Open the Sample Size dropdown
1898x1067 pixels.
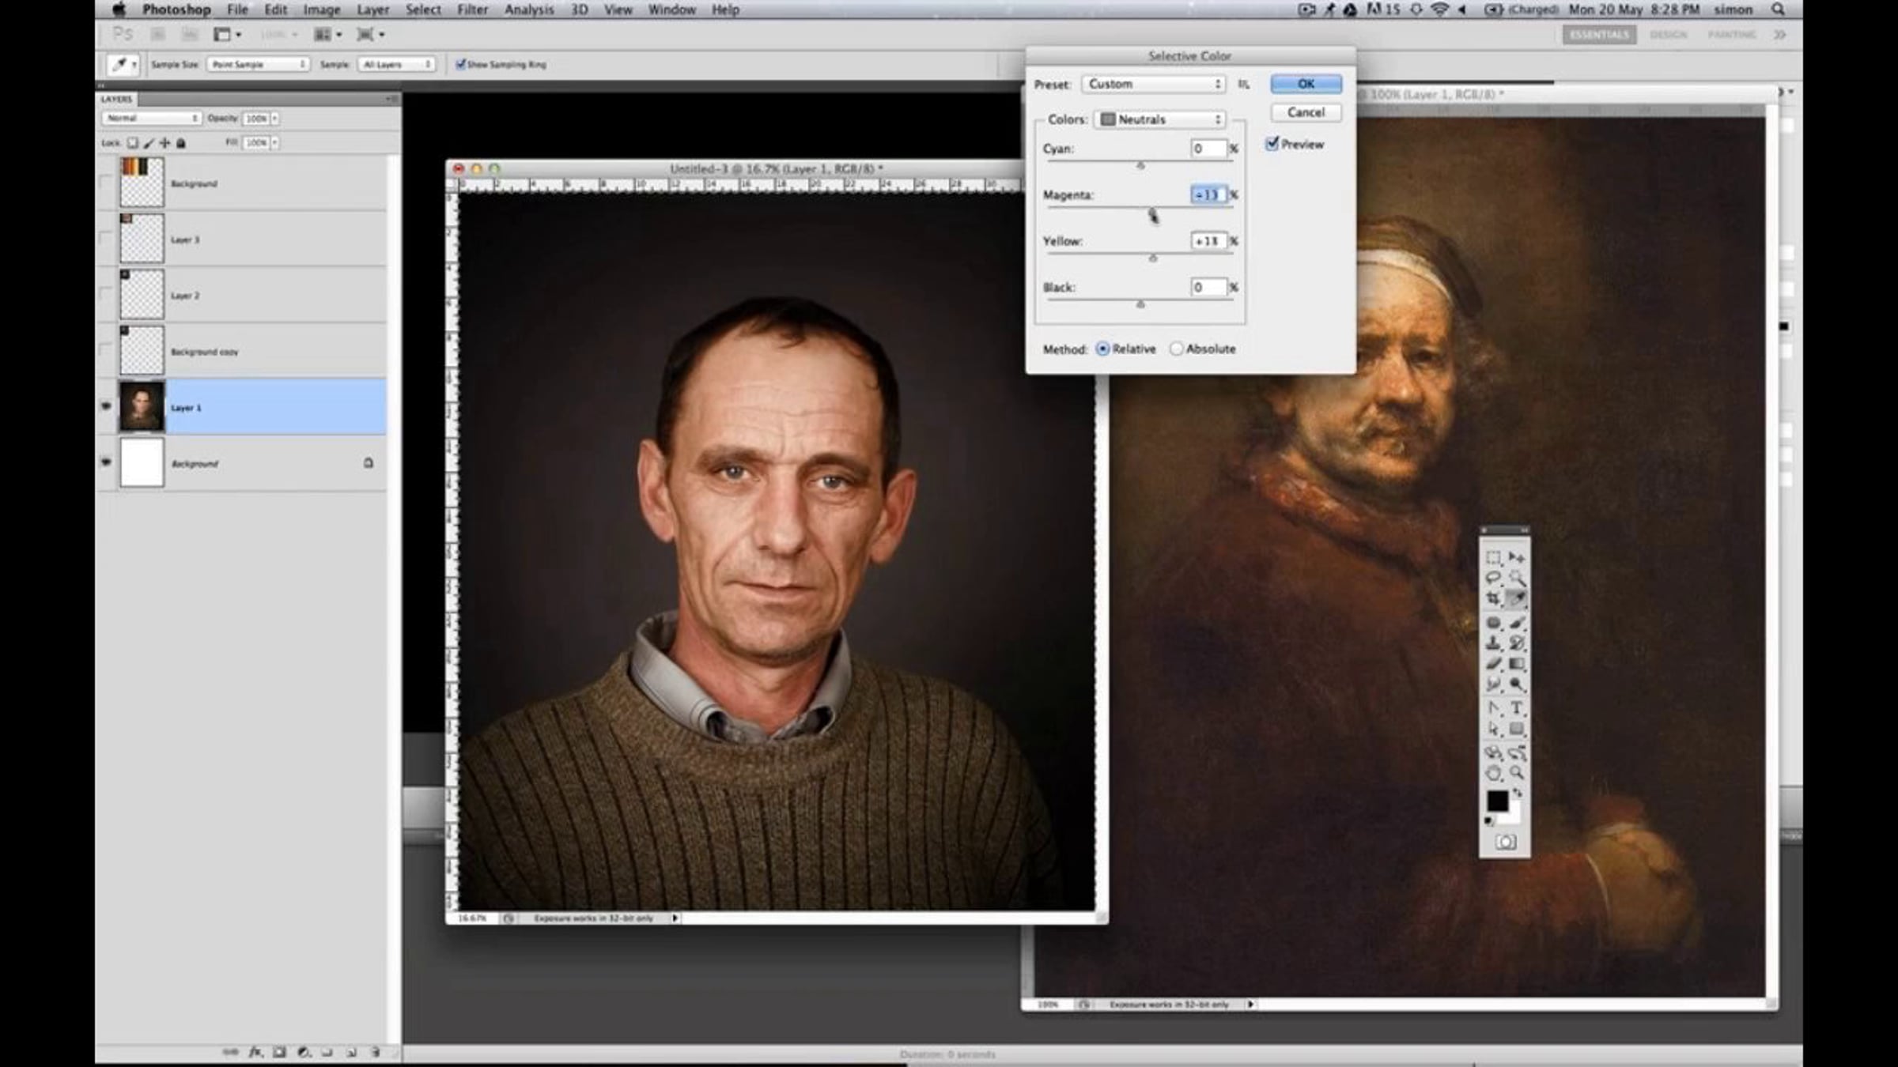click(x=258, y=64)
